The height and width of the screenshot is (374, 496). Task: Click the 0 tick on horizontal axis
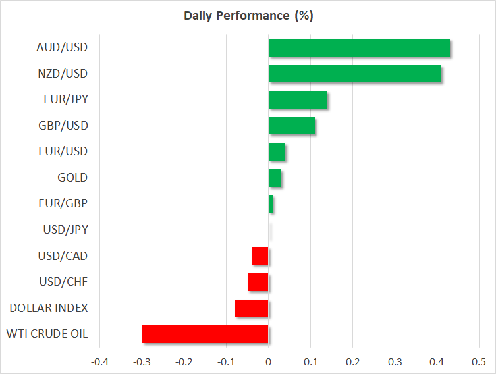pos(268,362)
